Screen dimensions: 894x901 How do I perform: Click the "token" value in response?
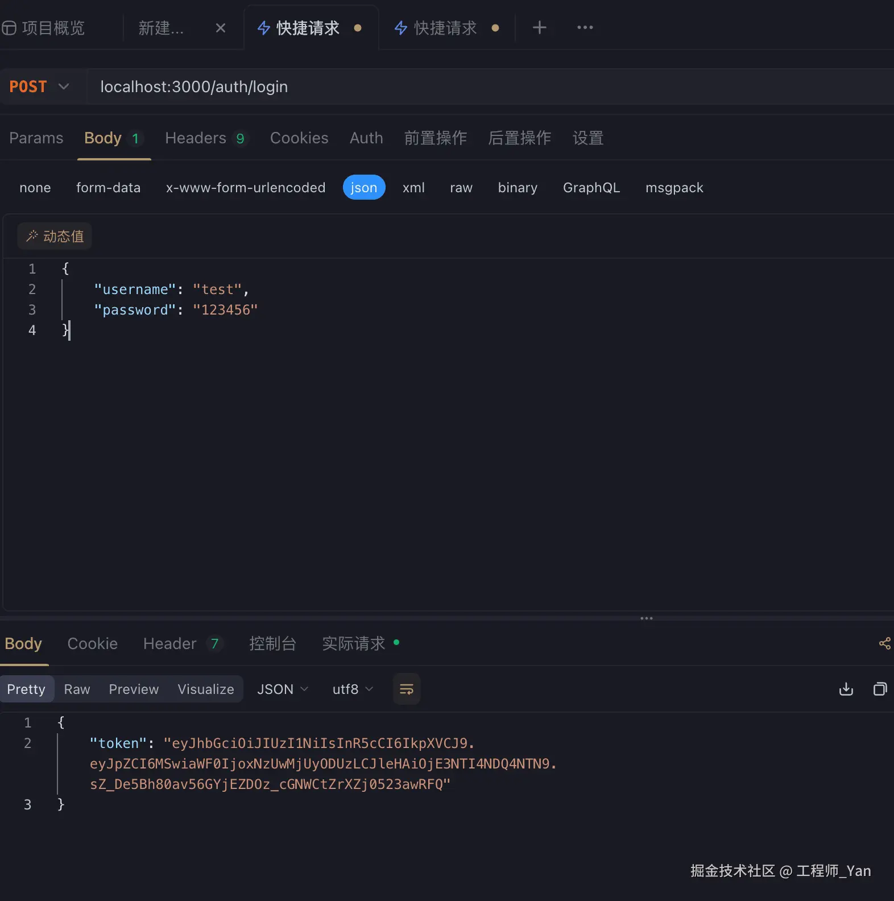tap(323, 764)
